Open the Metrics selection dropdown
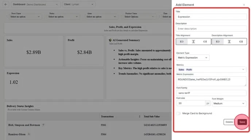This screenshot has width=251, height=140. pos(211,69)
